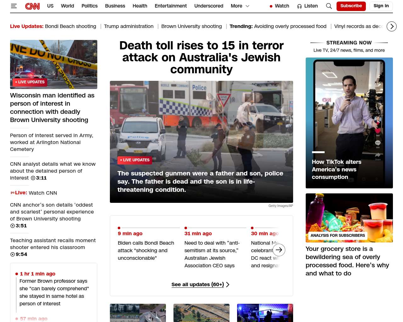Click the Subscribe button

pos(351,6)
